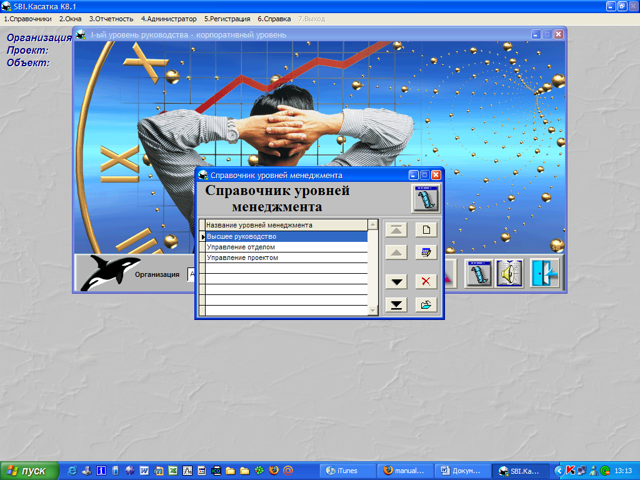The height and width of the screenshot is (480, 640).
Task: Click the green ICQ flower quick launch icon
Action: click(259, 471)
